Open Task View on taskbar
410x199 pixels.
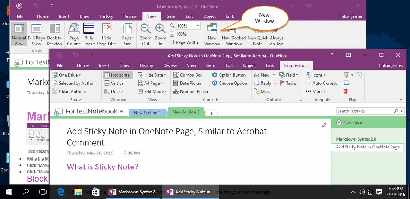42,192
